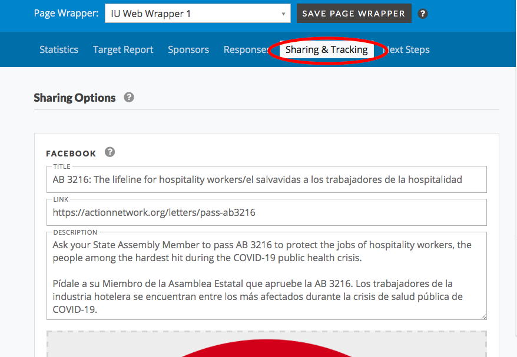The height and width of the screenshot is (357, 517).
Task: Click the Facebook section help icon
Action: [x=110, y=152]
